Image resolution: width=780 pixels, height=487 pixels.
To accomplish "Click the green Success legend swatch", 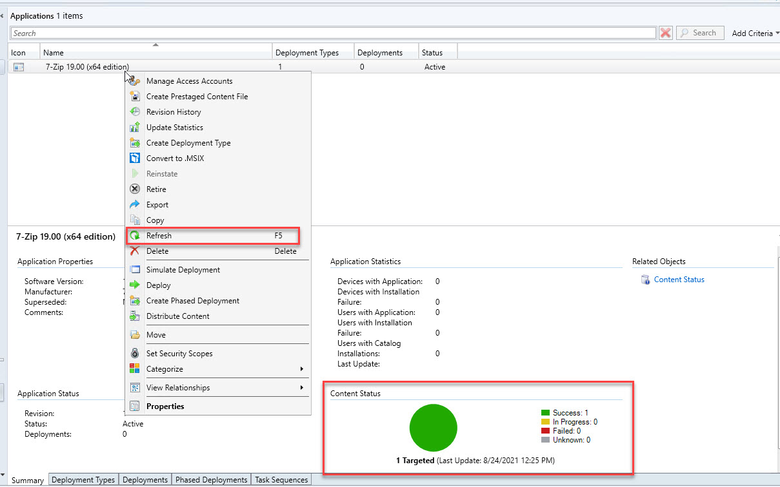I will (x=545, y=413).
